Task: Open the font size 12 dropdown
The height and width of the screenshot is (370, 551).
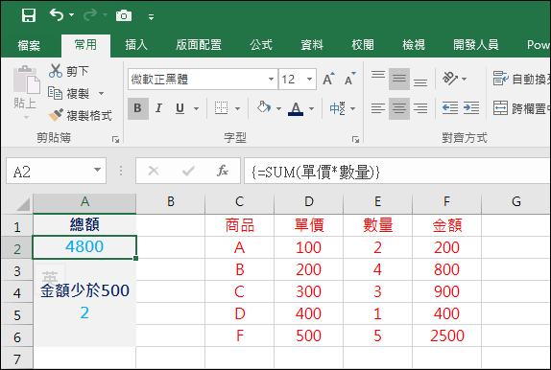Action: pos(309,79)
